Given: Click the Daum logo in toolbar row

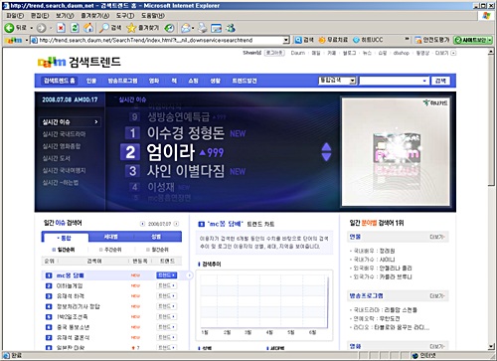Looking at the screenshot, I should 14,41.
